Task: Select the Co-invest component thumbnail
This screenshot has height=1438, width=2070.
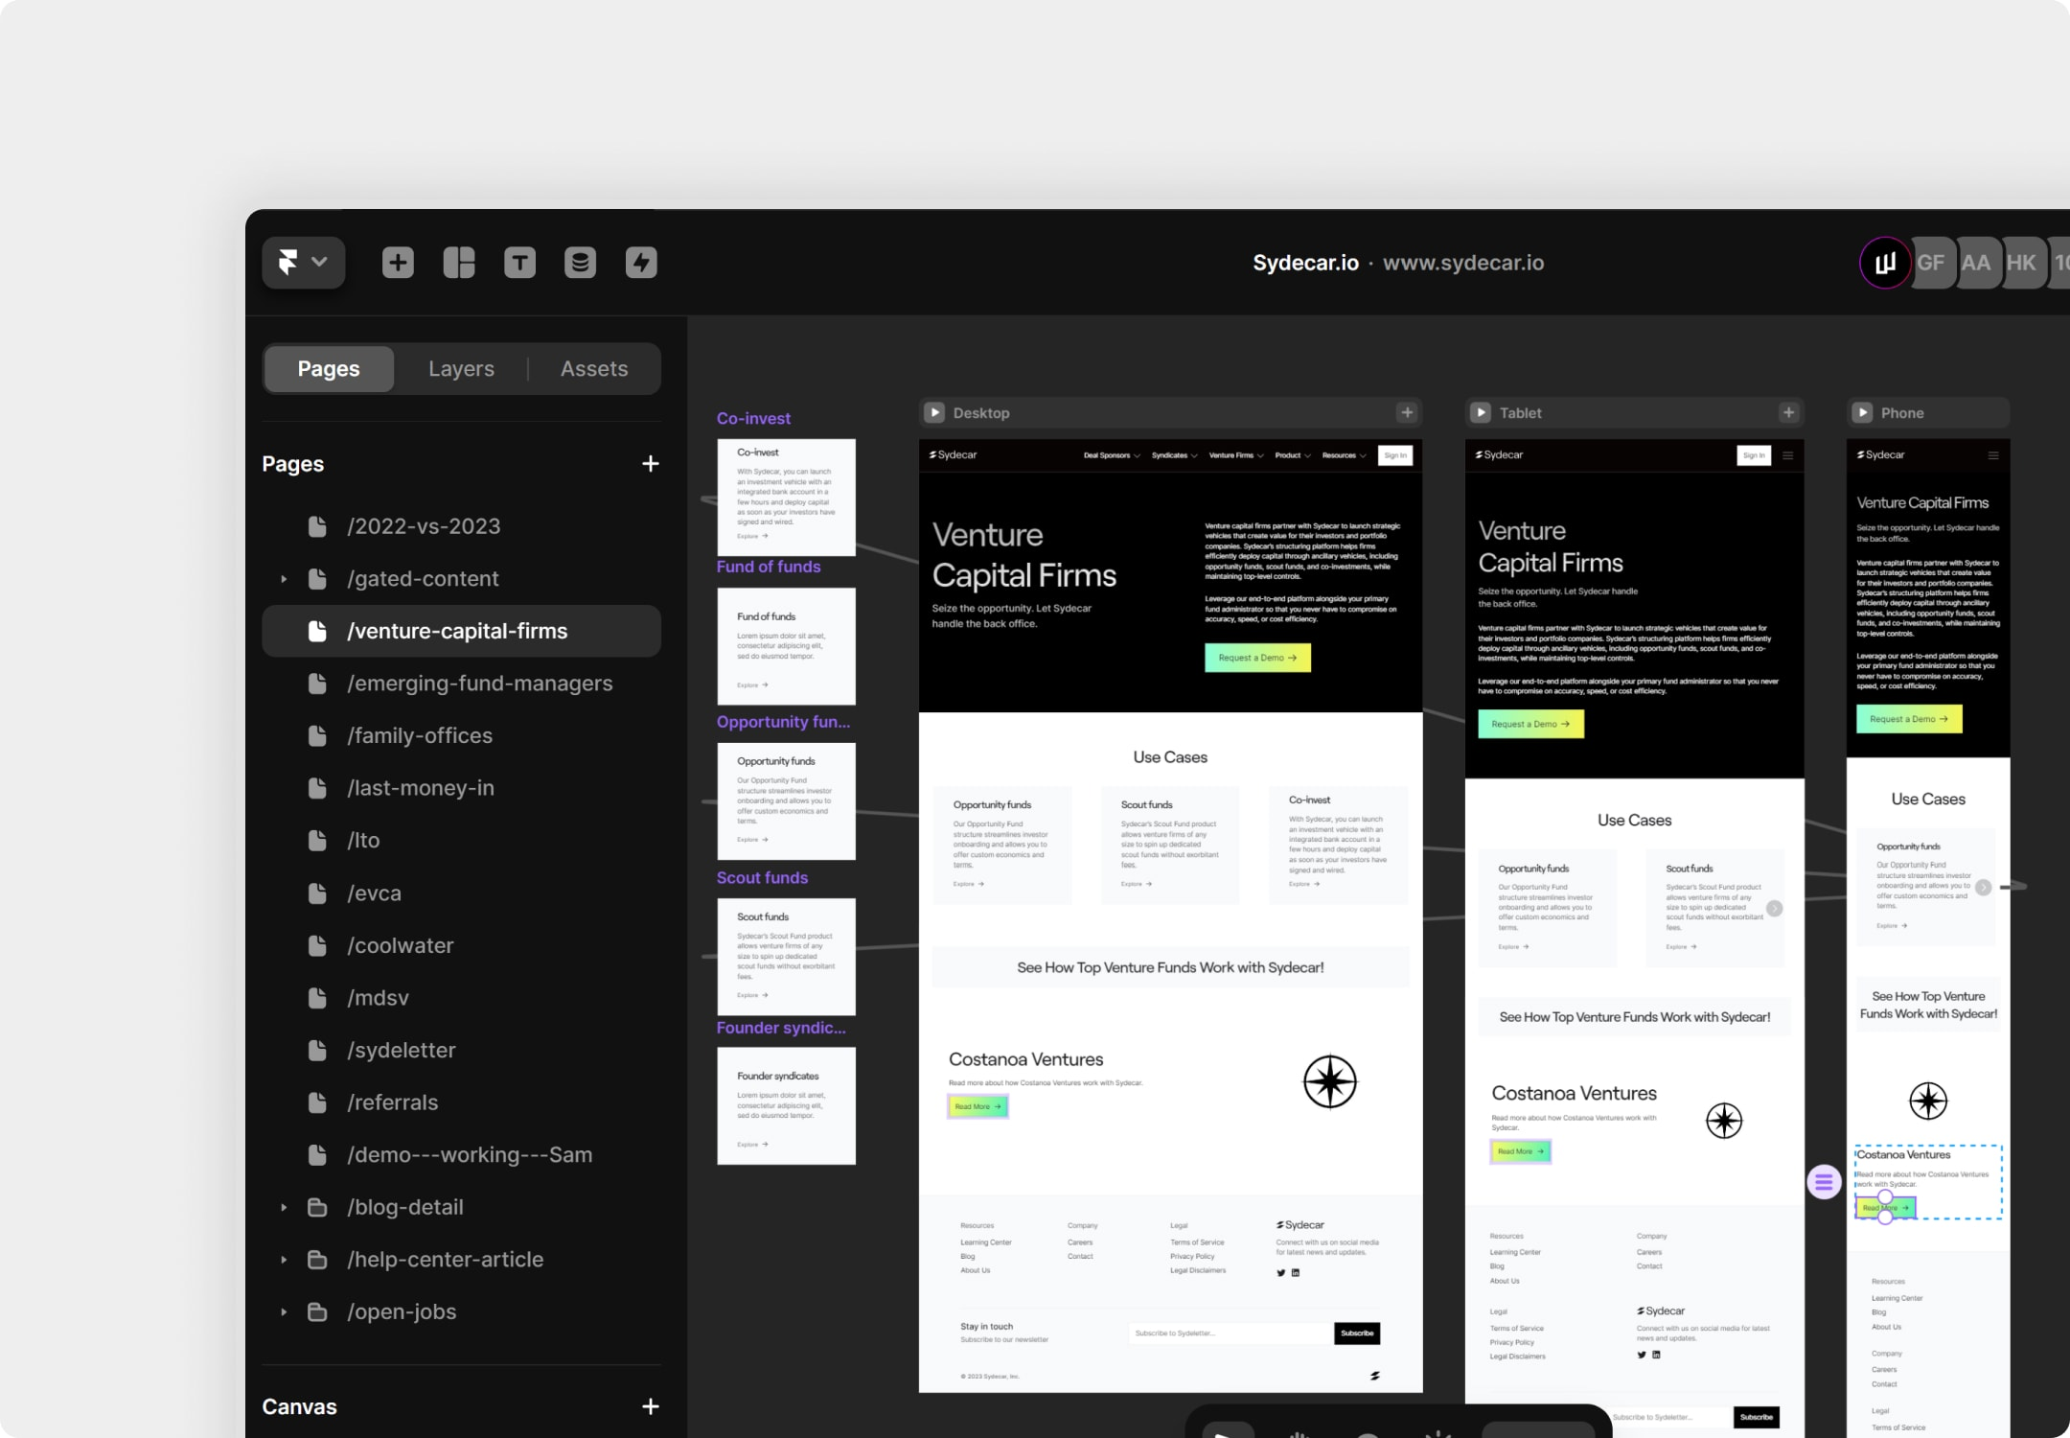Action: coord(787,497)
